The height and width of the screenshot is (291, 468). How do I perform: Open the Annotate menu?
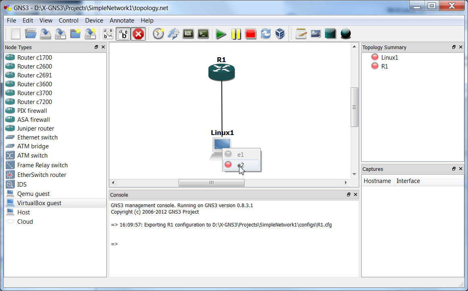(122, 20)
